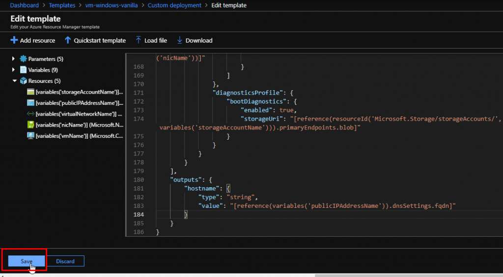503x277 pixels.
Task: Save the edited template
Action: click(x=27, y=261)
